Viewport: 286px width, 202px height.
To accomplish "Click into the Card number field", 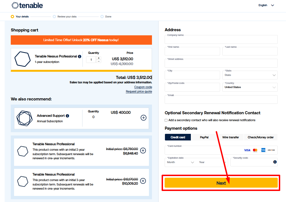I will pos(203,150).
